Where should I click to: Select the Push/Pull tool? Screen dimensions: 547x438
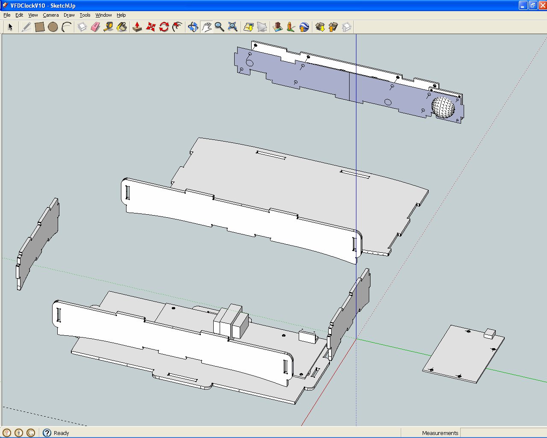point(137,27)
